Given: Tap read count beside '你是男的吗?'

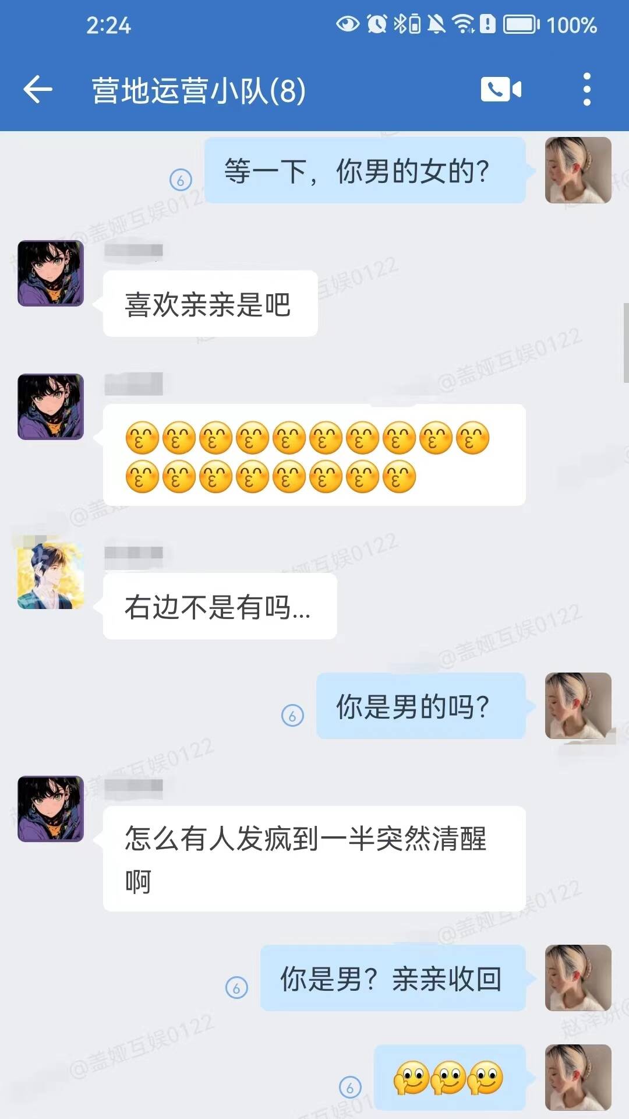Looking at the screenshot, I should click(292, 715).
